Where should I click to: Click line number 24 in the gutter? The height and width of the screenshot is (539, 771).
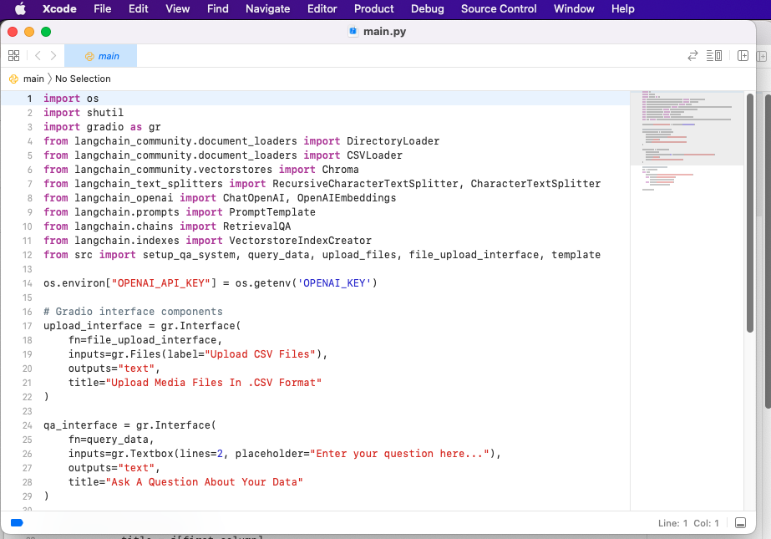[x=27, y=425]
